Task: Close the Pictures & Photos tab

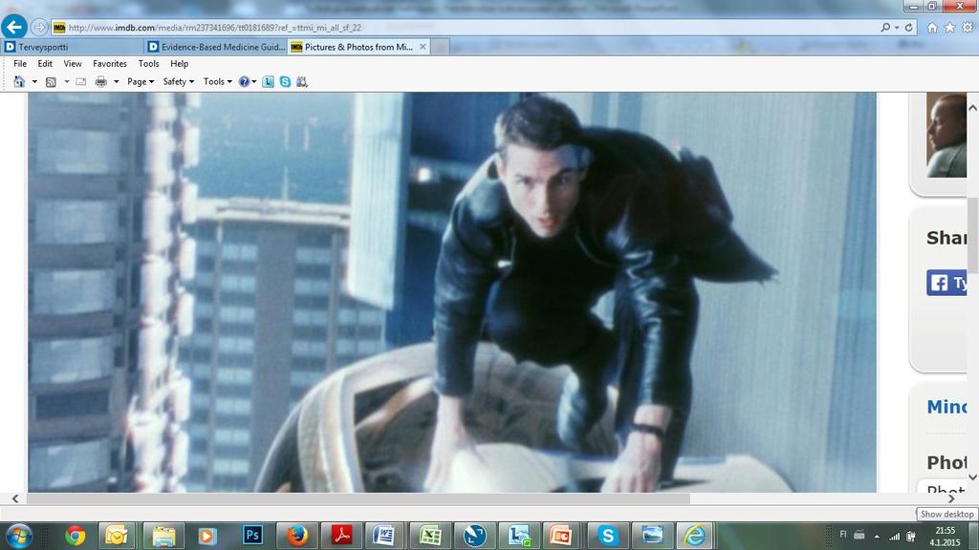Action: tap(423, 47)
